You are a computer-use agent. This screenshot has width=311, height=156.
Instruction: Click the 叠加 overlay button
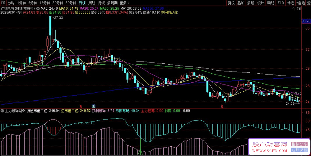pyautogui.click(x=241, y=3)
